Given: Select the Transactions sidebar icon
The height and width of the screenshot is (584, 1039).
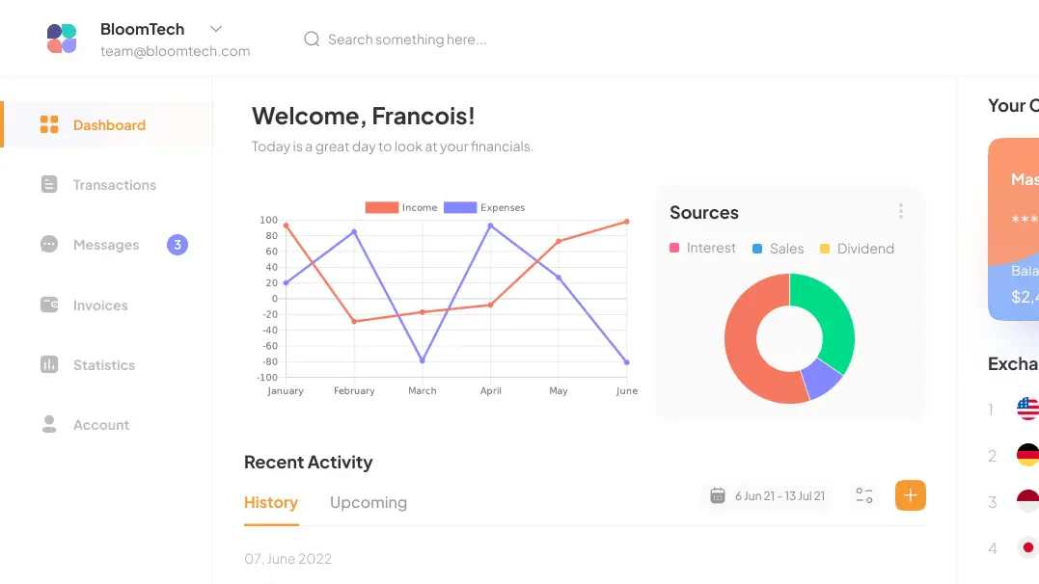Looking at the screenshot, I should click(49, 184).
